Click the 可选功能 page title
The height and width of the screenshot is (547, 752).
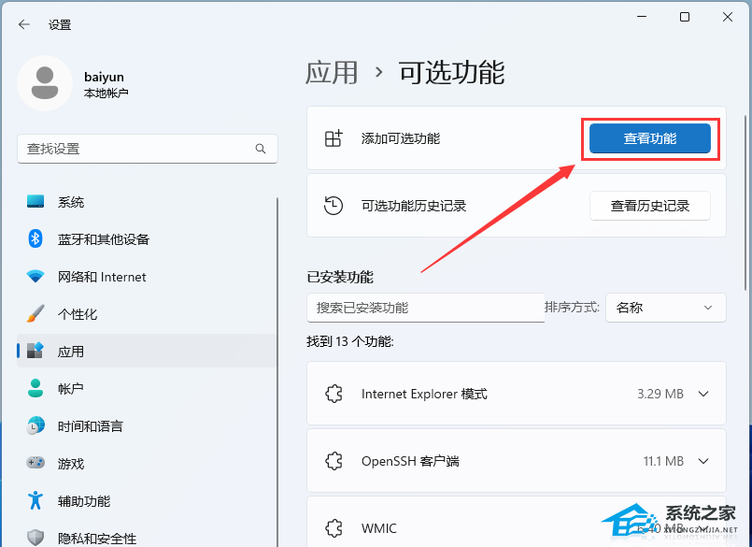tap(452, 73)
